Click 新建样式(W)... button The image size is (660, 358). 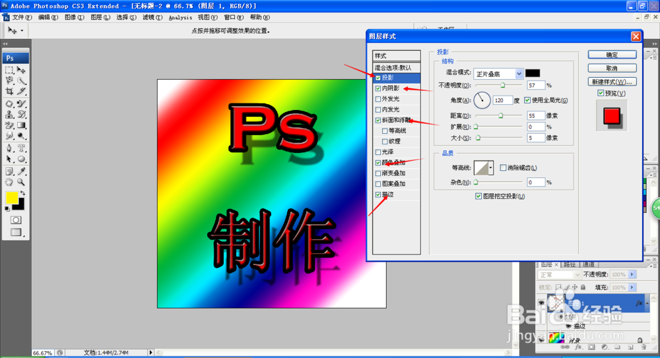(x=612, y=82)
